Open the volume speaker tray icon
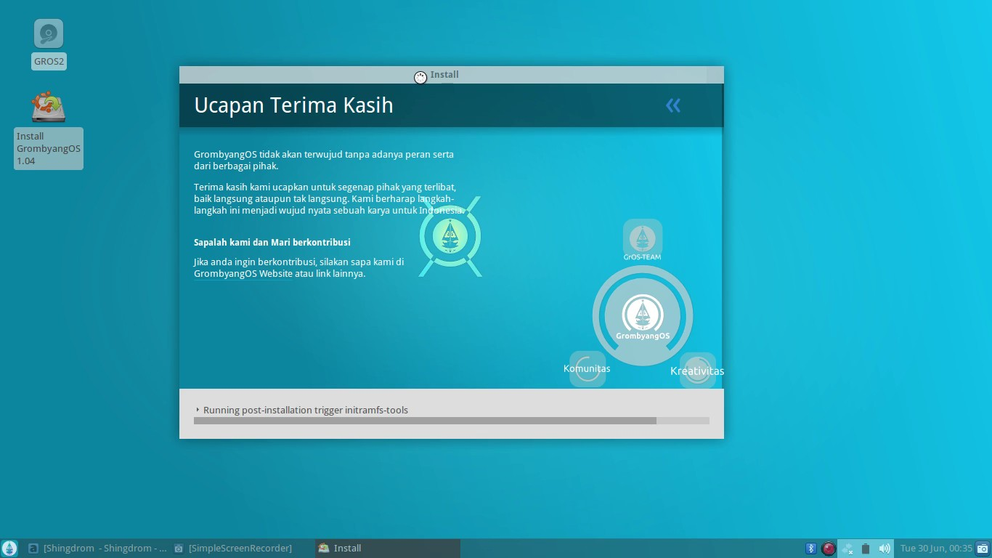The width and height of the screenshot is (992, 558). (885, 549)
